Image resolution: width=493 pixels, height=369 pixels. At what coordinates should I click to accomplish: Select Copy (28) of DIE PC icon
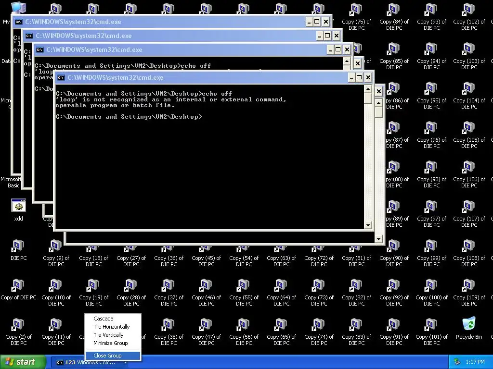[x=131, y=293]
